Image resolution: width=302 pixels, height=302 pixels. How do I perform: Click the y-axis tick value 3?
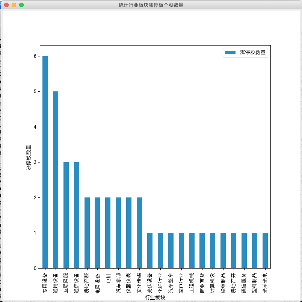click(x=35, y=162)
